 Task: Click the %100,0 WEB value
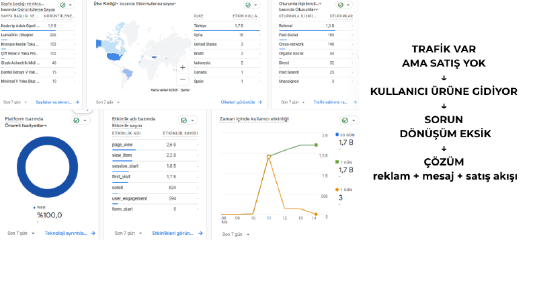click(x=50, y=215)
